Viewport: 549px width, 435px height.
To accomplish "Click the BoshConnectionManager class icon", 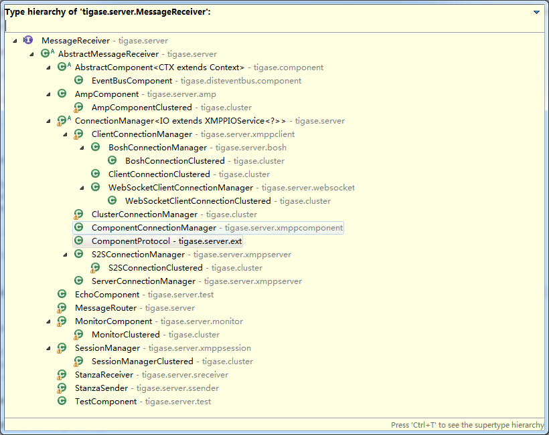I will [x=96, y=147].
